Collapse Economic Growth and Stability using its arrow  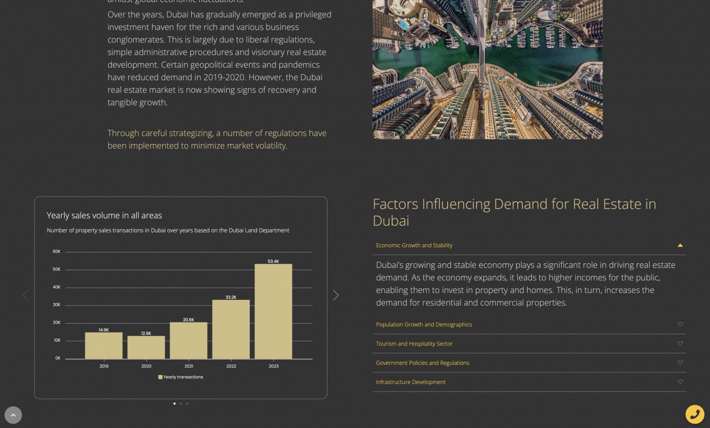click(x=680, y=245)
